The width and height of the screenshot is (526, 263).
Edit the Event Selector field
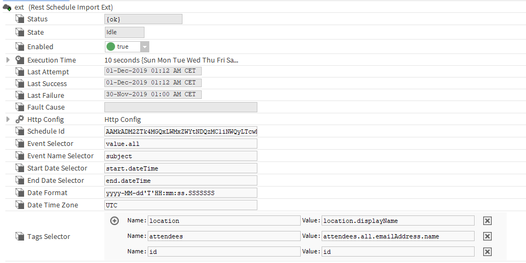(181, 144)
